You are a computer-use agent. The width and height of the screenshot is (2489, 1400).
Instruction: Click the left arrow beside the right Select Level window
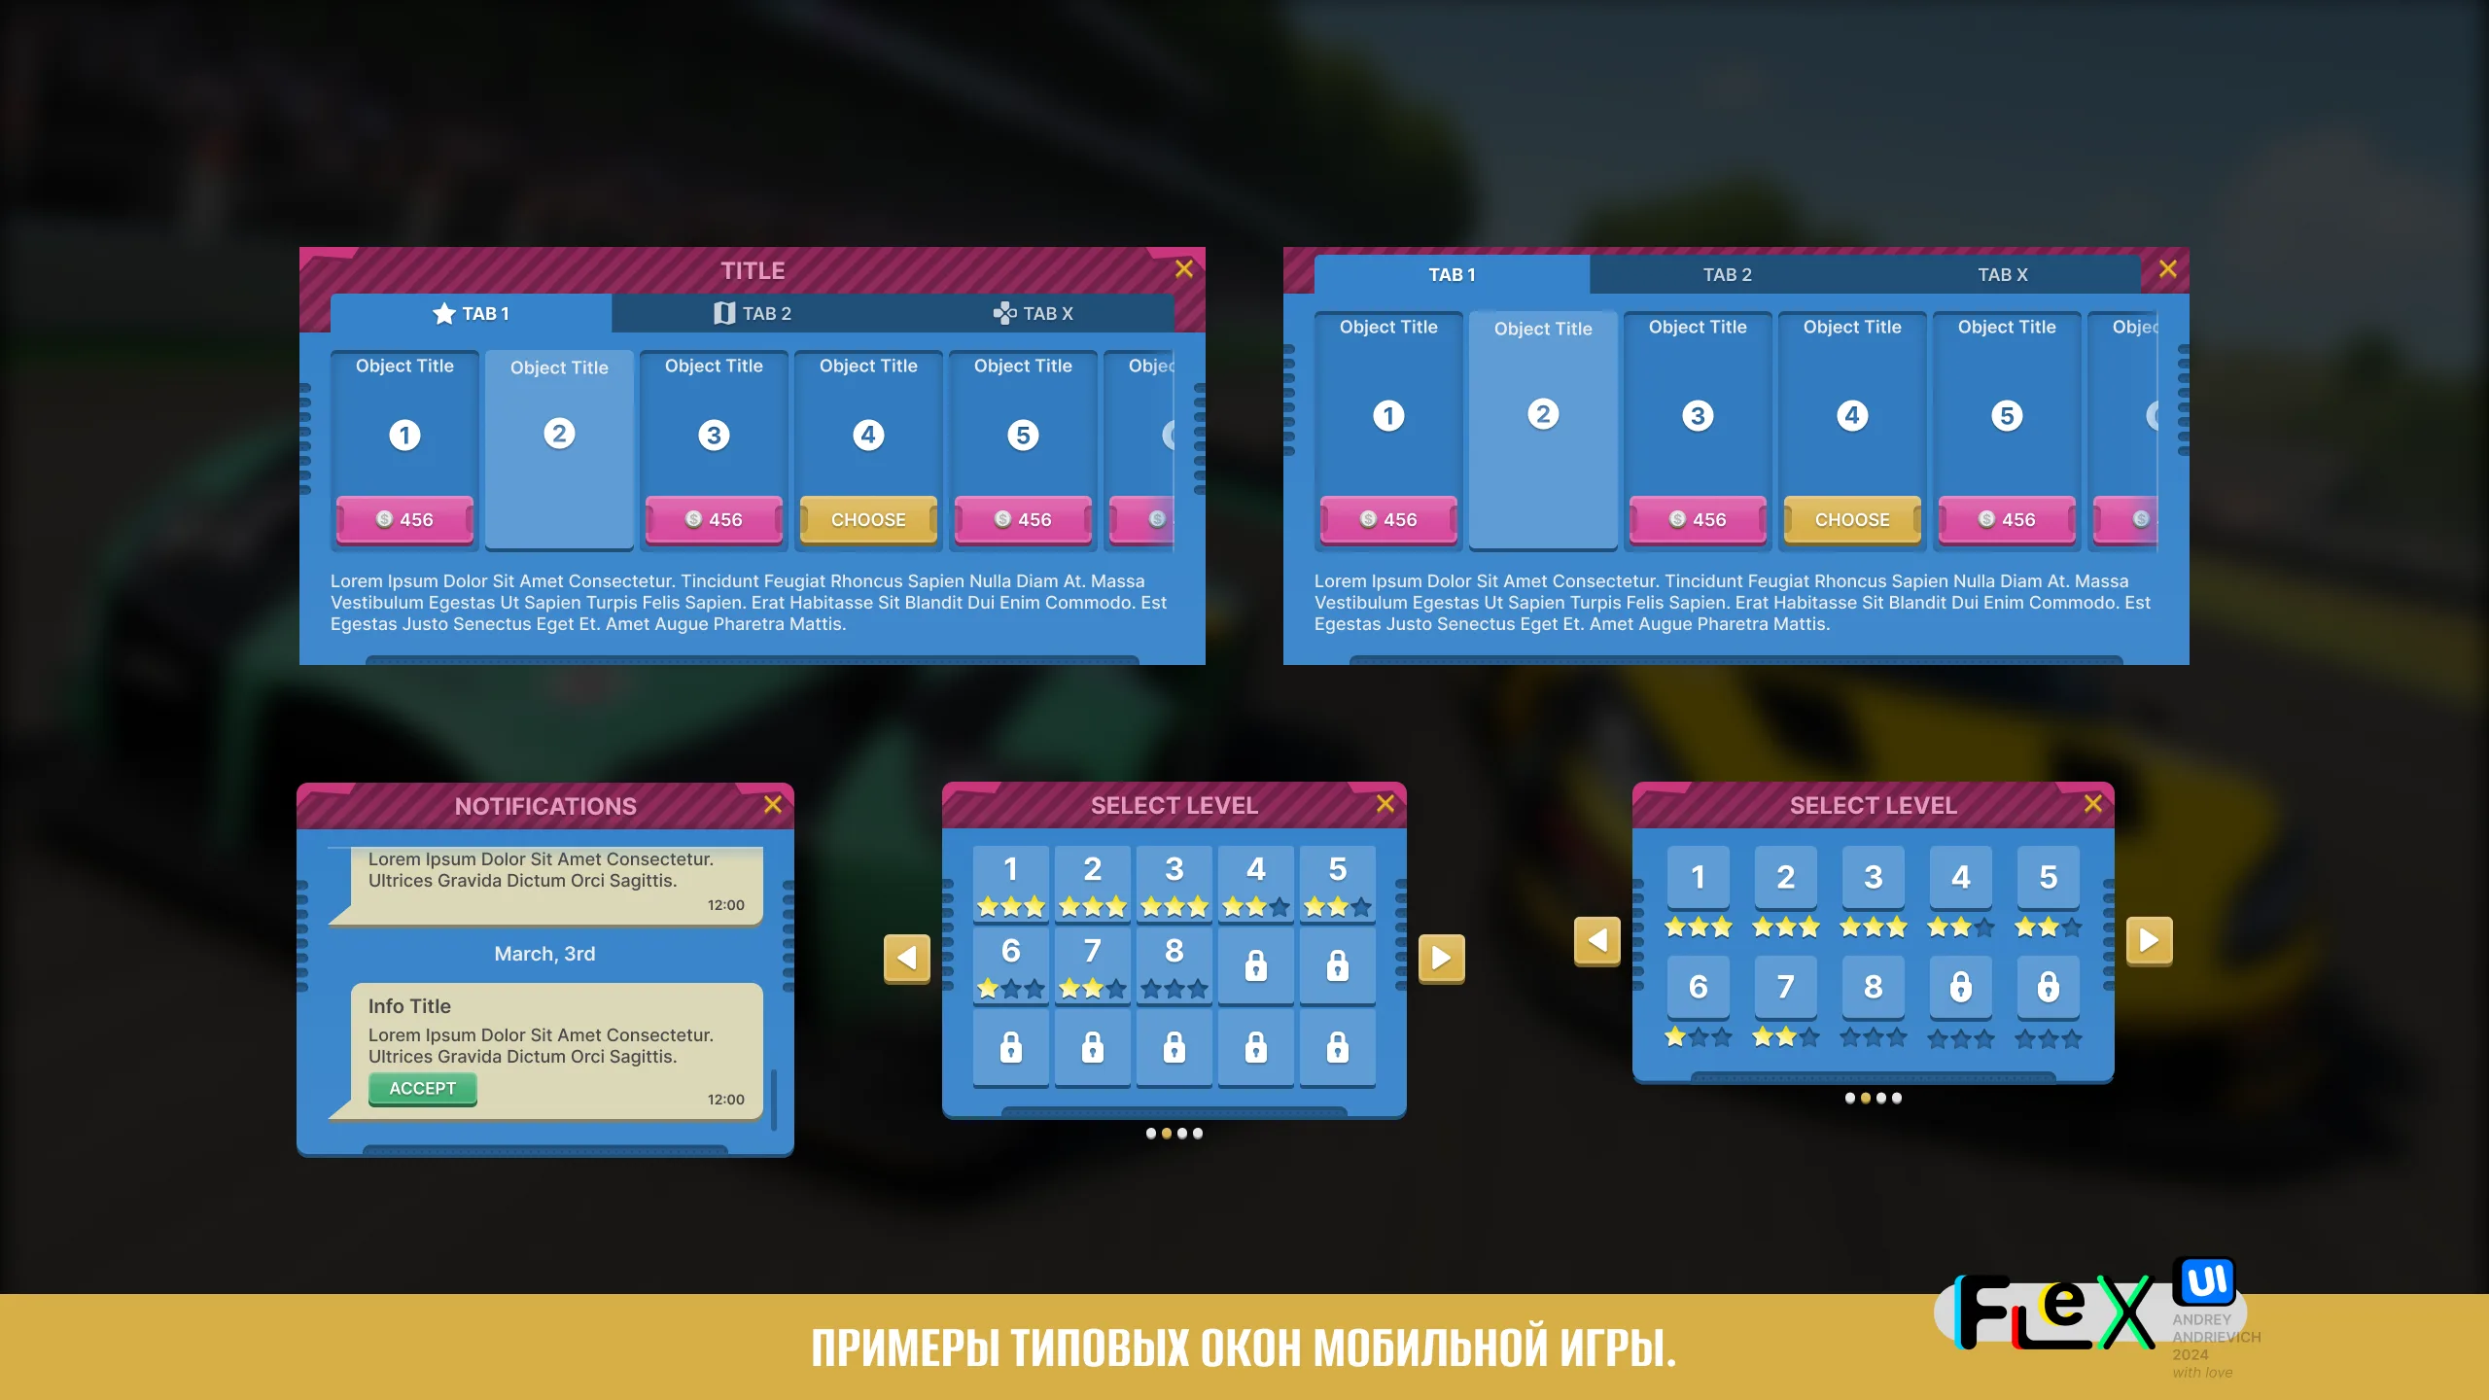[1596, 939]
